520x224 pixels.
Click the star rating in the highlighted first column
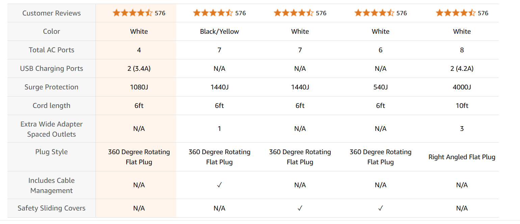(132, 13)
